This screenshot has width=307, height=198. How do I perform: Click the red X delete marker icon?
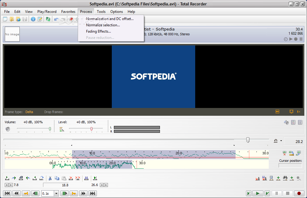(x=258, y=178)
